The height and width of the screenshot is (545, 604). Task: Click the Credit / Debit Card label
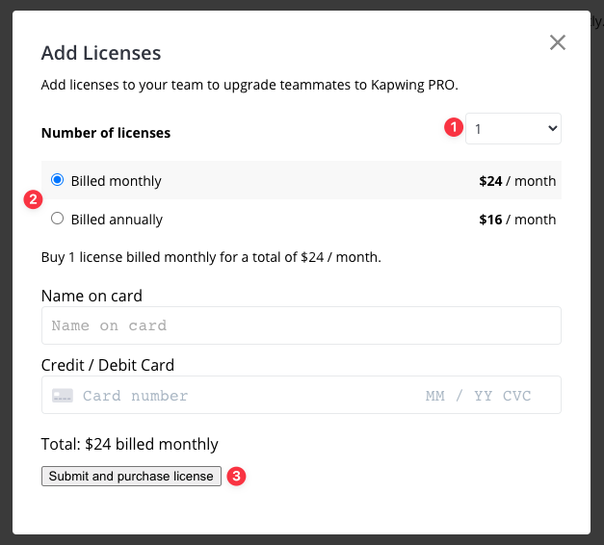[107, 365]
